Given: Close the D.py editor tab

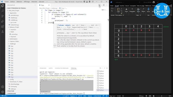Looking at the screenshot, I should click(x=49, y=5).
